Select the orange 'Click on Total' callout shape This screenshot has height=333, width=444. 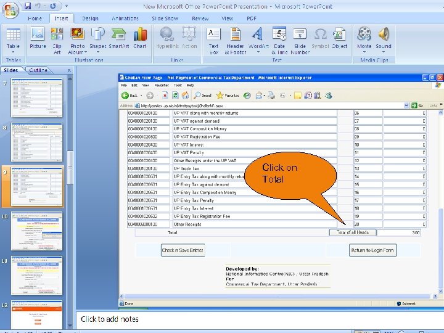coord(290,176)
